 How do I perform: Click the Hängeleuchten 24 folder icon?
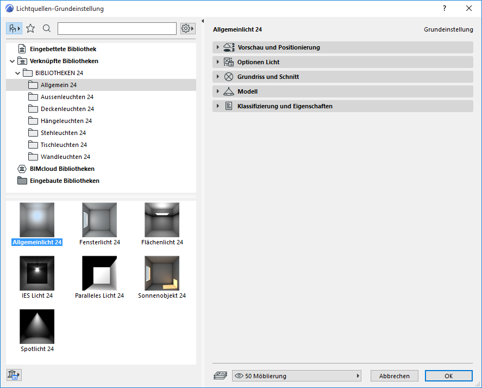pyautogui.click(x=33, y=121)
